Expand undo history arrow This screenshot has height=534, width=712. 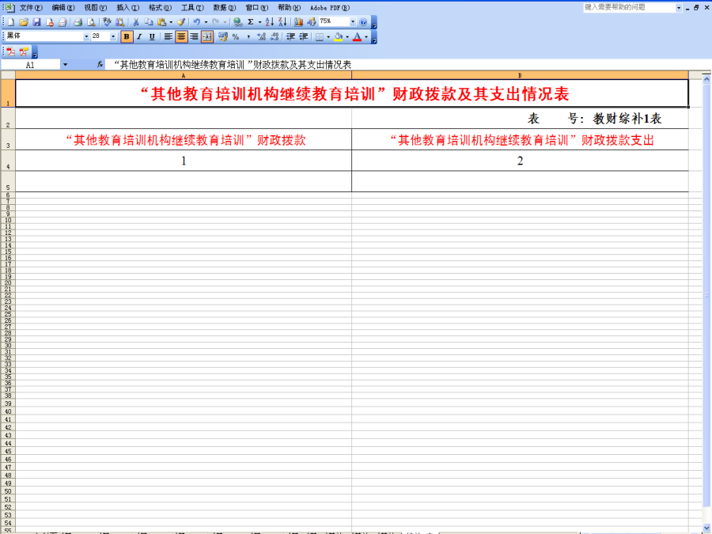(x=206, y=22)
